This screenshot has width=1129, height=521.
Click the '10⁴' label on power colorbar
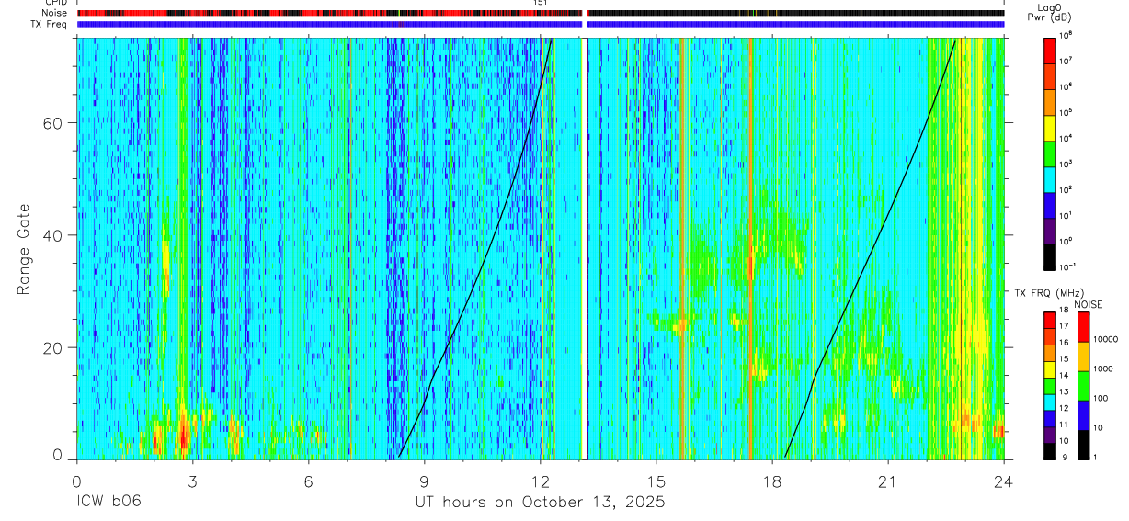pyautogui.click(x=1066, y=138)
